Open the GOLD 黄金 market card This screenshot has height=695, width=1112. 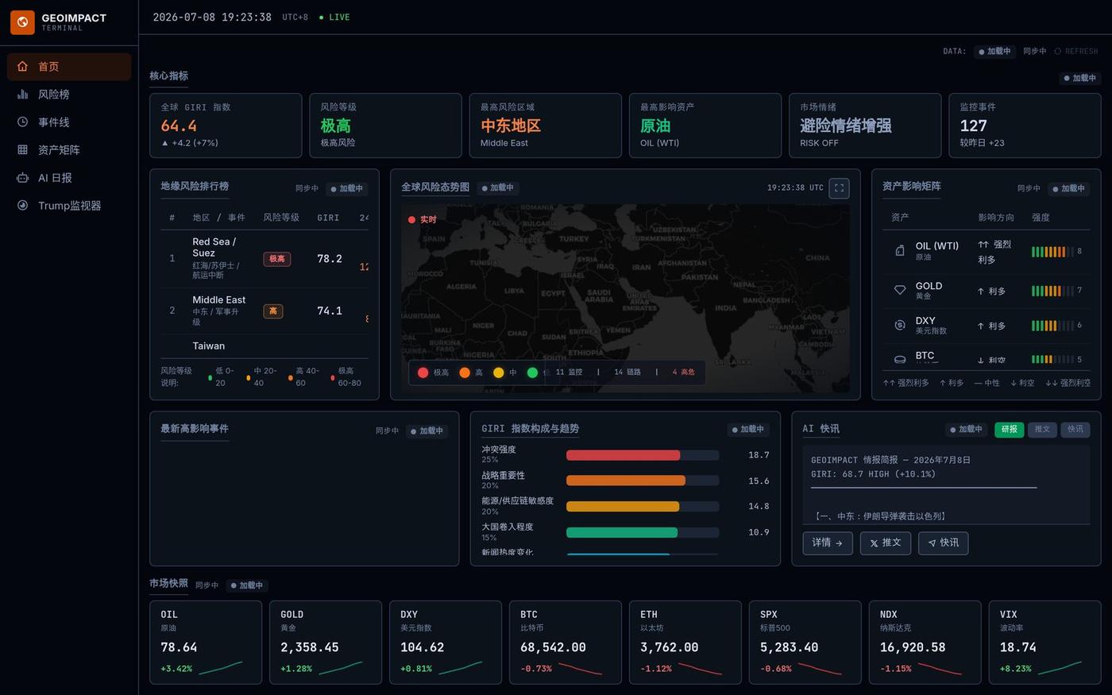[x=326, y=643]
